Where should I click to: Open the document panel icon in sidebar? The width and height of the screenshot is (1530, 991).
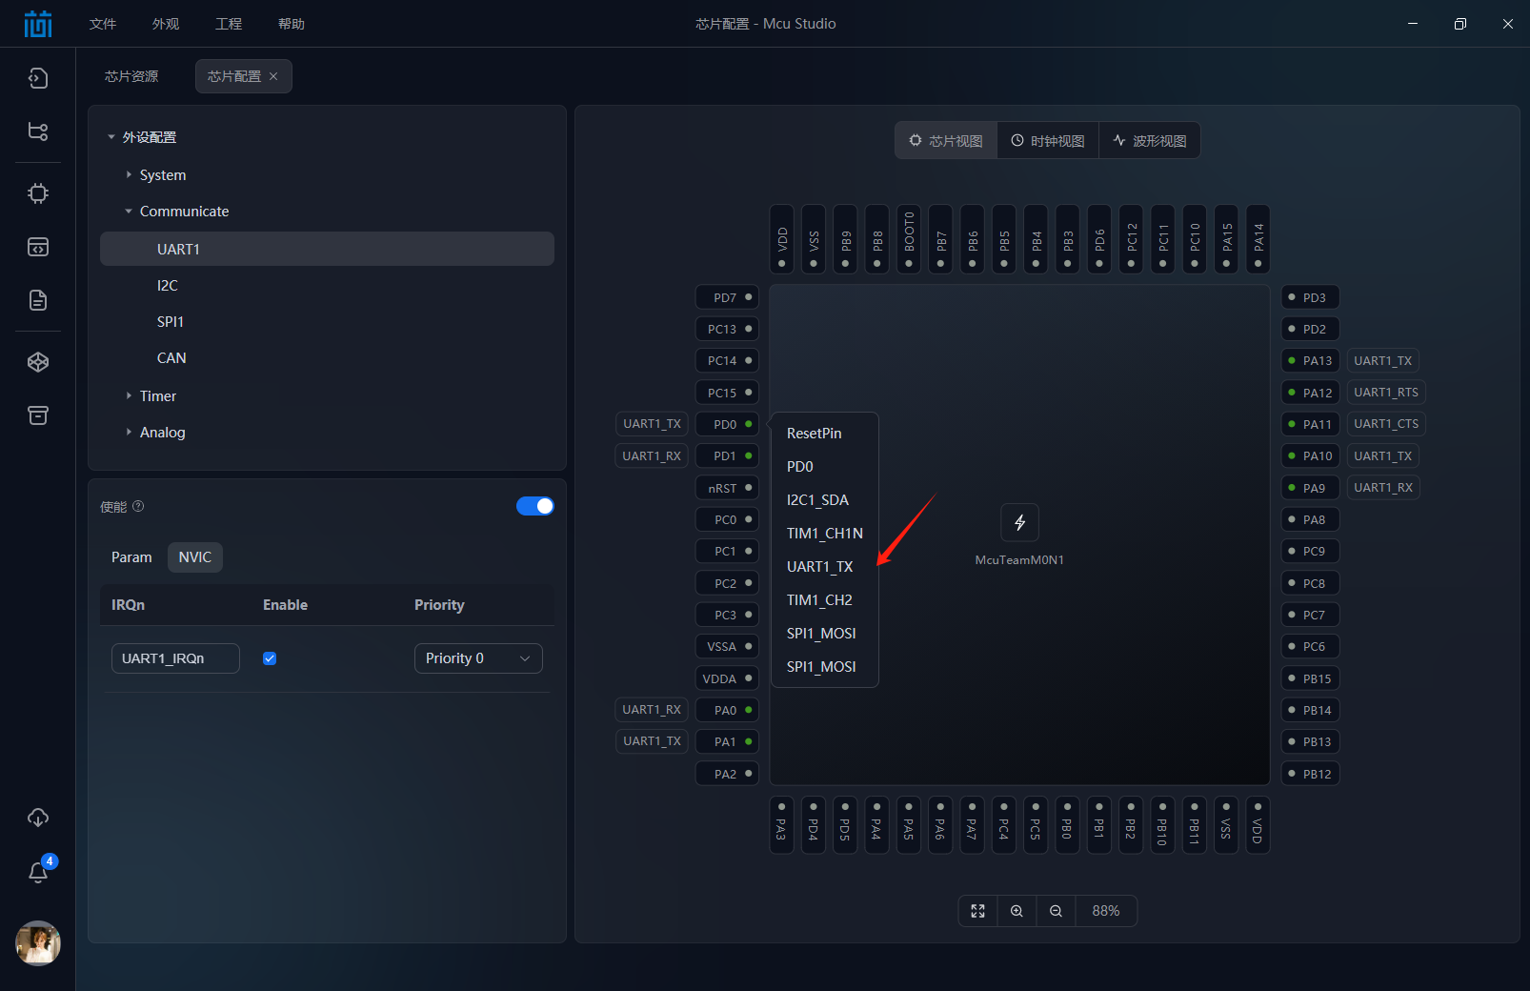click(x=38, y=300)
